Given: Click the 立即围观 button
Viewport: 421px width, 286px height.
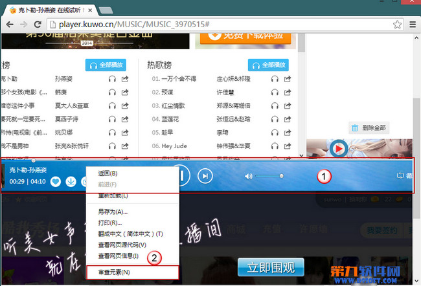Looking at the screenshot, I should 271,267.
